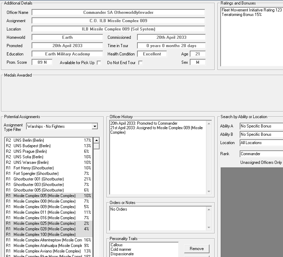Click the Officer Name field

pyautogui.click(x=118, y=12)
